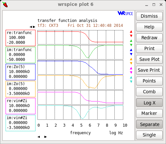Click left arrow below the frequency axis
The height and width of the screenshot is (144, 166).
[x=39, y=137]
